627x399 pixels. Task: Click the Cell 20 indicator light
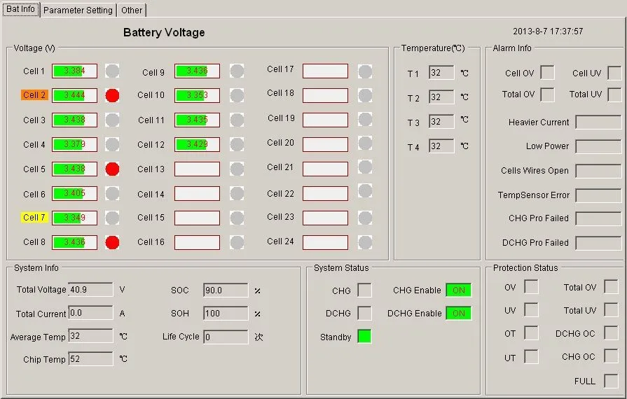coord(365,143)
